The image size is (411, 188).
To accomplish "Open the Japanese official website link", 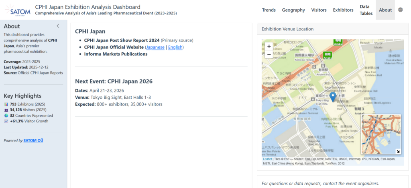I will pyautogui.click(x=155, y=47).
